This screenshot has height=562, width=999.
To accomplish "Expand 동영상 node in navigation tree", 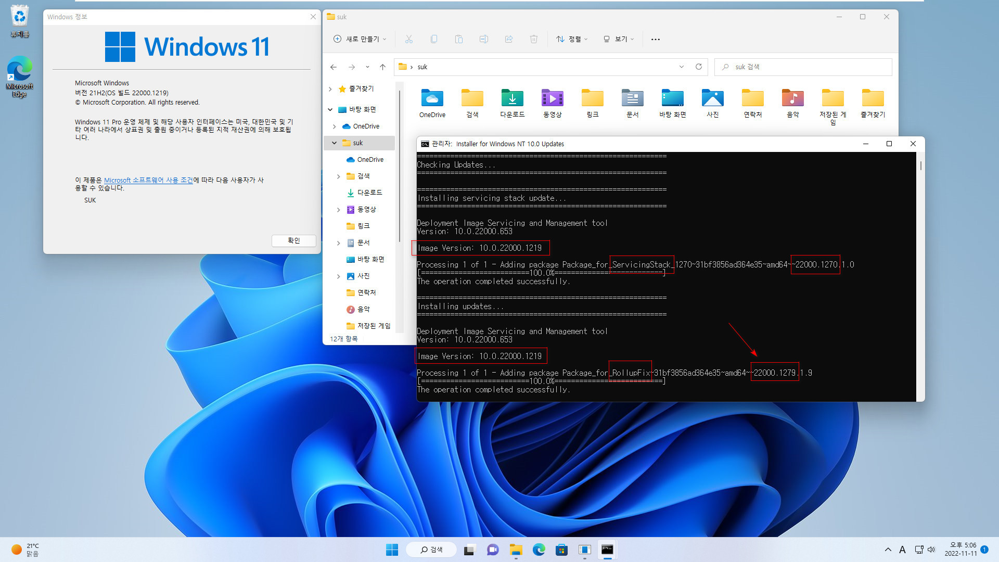I will (339, 210).
